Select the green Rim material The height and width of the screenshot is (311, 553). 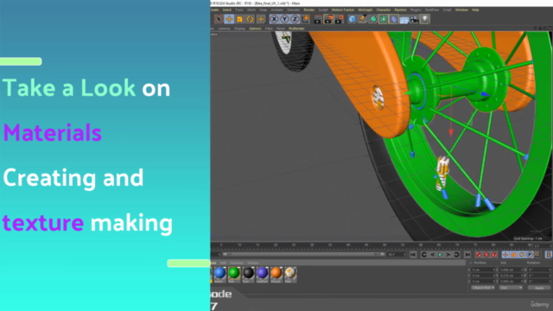[x=233, y=275]
